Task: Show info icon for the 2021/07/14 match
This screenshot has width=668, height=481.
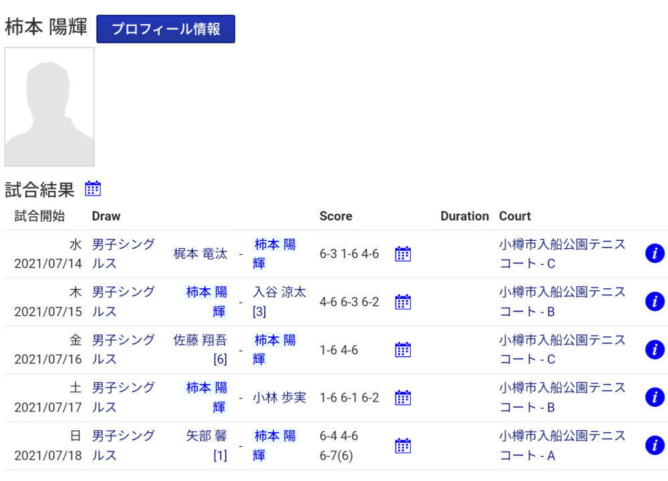Action: tap(655, 254)
